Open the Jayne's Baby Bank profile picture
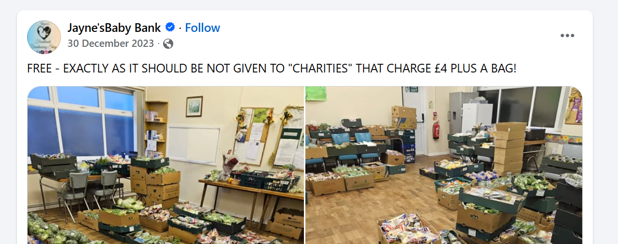Image resolution: width=618 pixels, height=244 pixels. click(44, 37)
